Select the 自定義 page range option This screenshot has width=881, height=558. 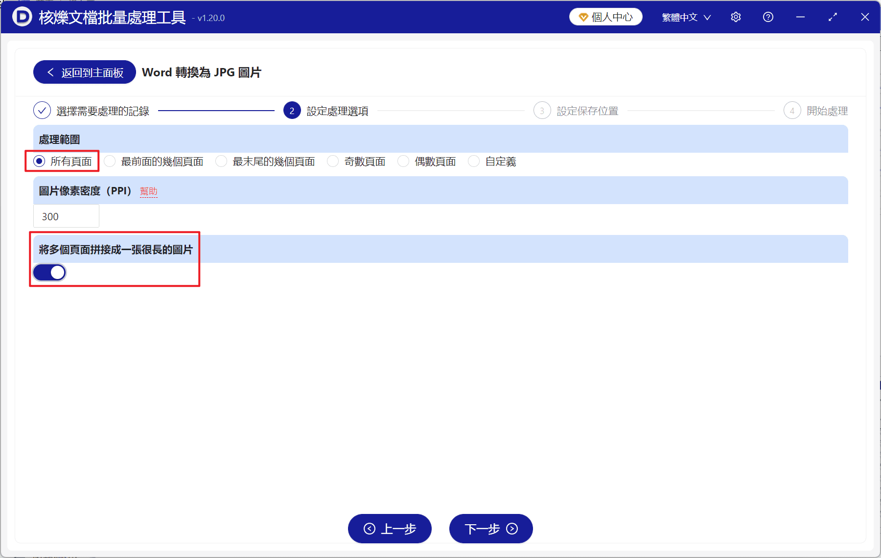click(474, 161)
